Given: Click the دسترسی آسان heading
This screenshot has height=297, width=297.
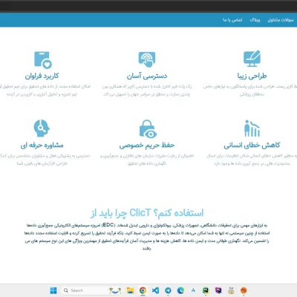Looking at the screenshot, I should coord(147,76).
